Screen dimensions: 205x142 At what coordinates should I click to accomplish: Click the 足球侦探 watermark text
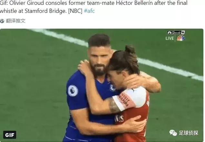[x=189, y=133]
